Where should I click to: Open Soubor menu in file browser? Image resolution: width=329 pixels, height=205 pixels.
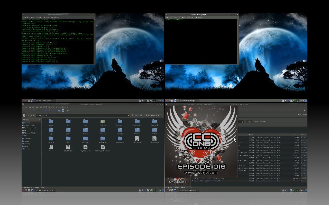25,107
